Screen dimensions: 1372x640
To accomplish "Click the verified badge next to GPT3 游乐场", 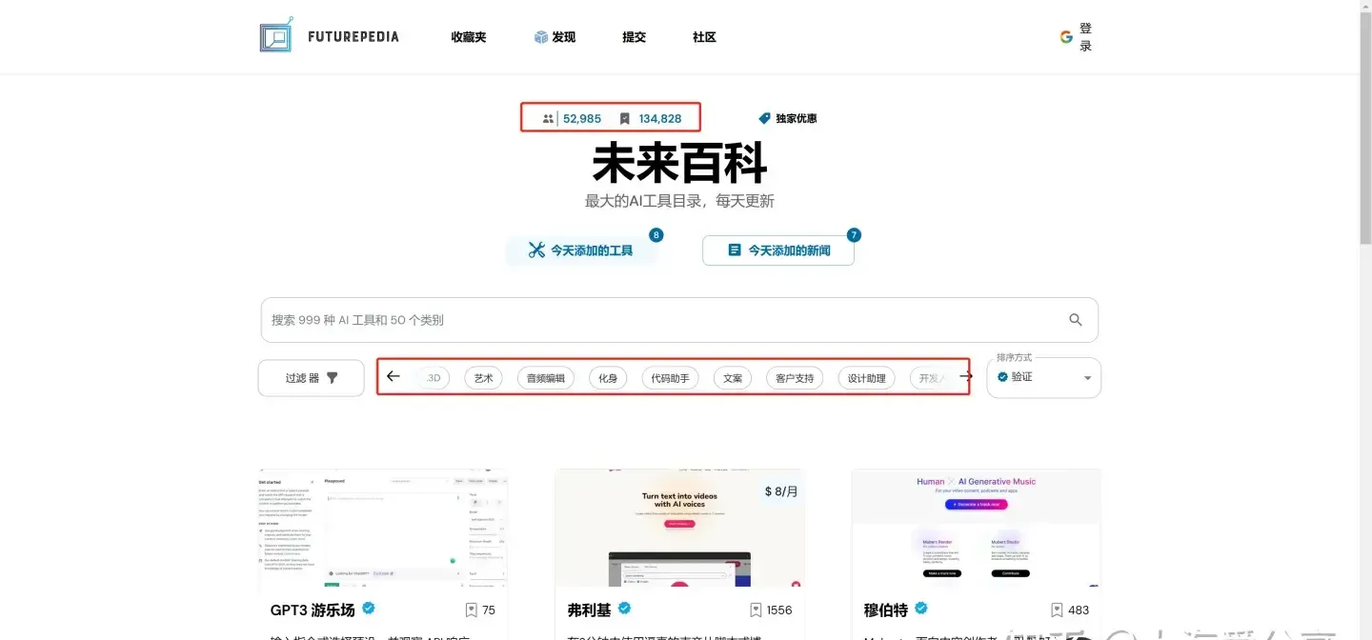I will pyautogui.click(x=369, y=609).
